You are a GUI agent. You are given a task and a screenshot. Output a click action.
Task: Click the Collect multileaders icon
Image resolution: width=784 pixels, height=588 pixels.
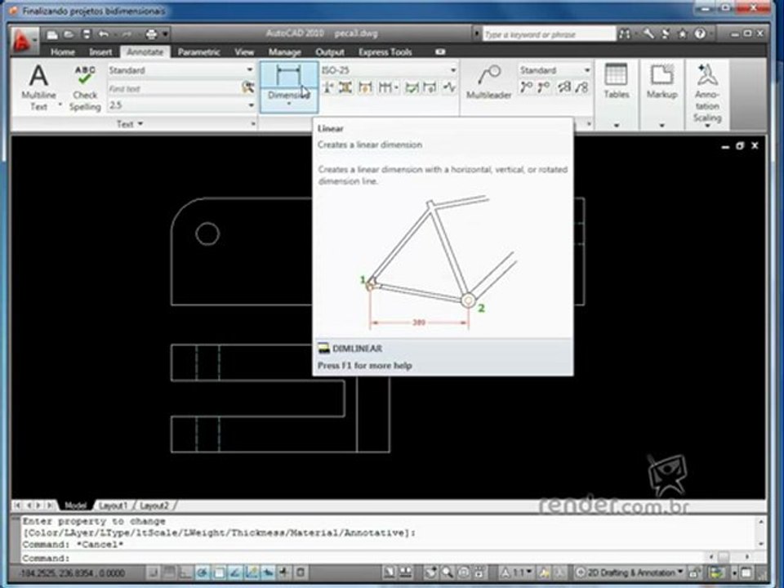pyautogui.click(x=581, y=88)
